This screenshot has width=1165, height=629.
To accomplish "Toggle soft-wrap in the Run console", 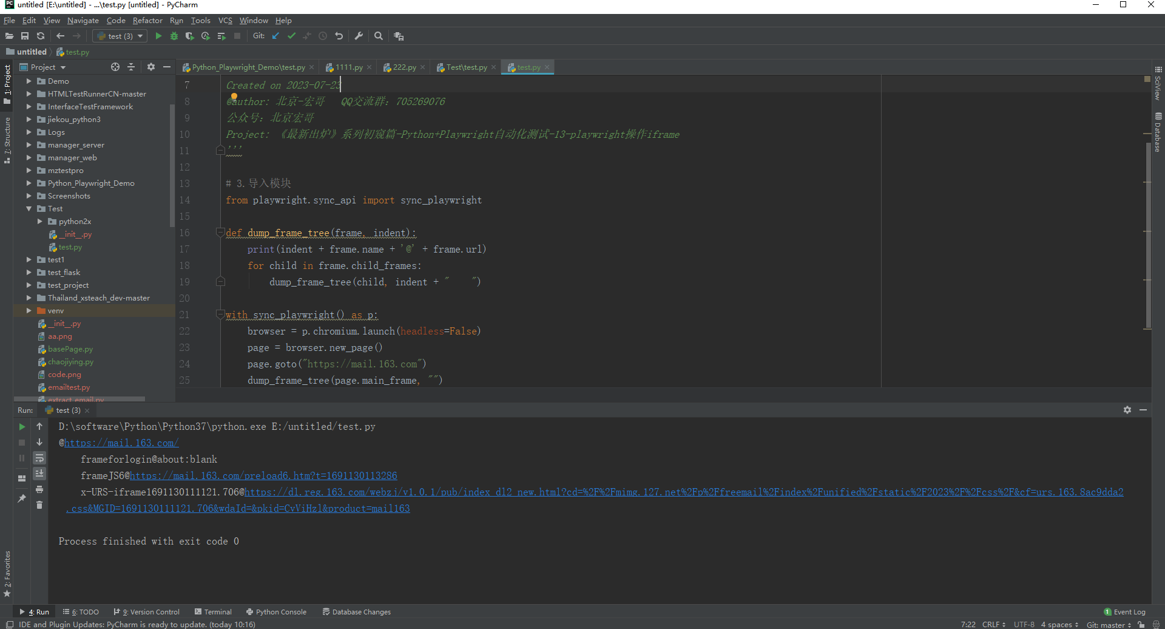I will [39, 458].
